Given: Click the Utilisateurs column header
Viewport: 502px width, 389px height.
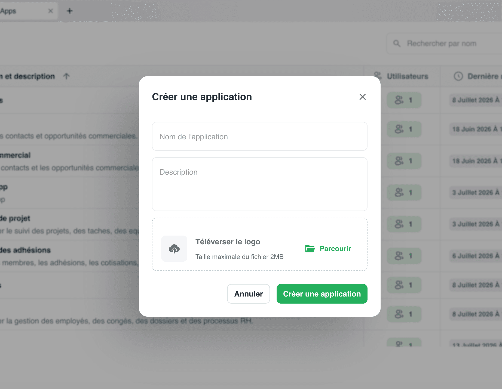Looking at the screenshot, I should pos(402,76).
